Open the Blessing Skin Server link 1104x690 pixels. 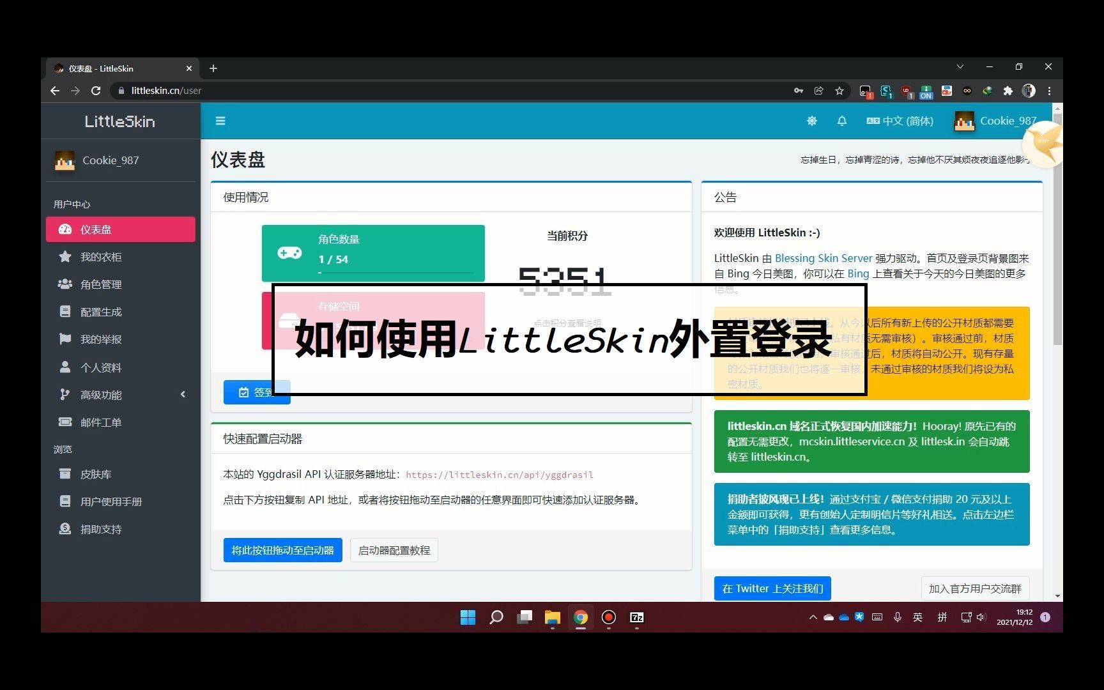[x=823, y=258]
